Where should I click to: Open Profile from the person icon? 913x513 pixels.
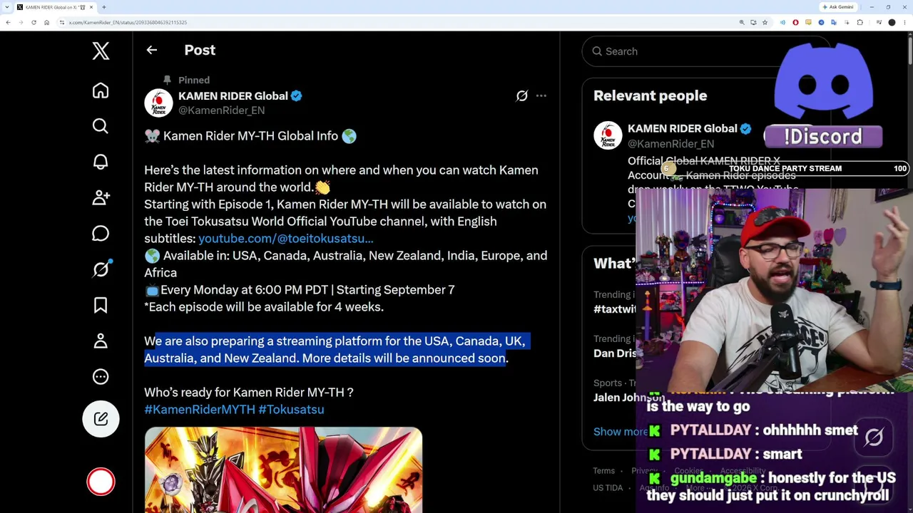(x=101, y=341)
